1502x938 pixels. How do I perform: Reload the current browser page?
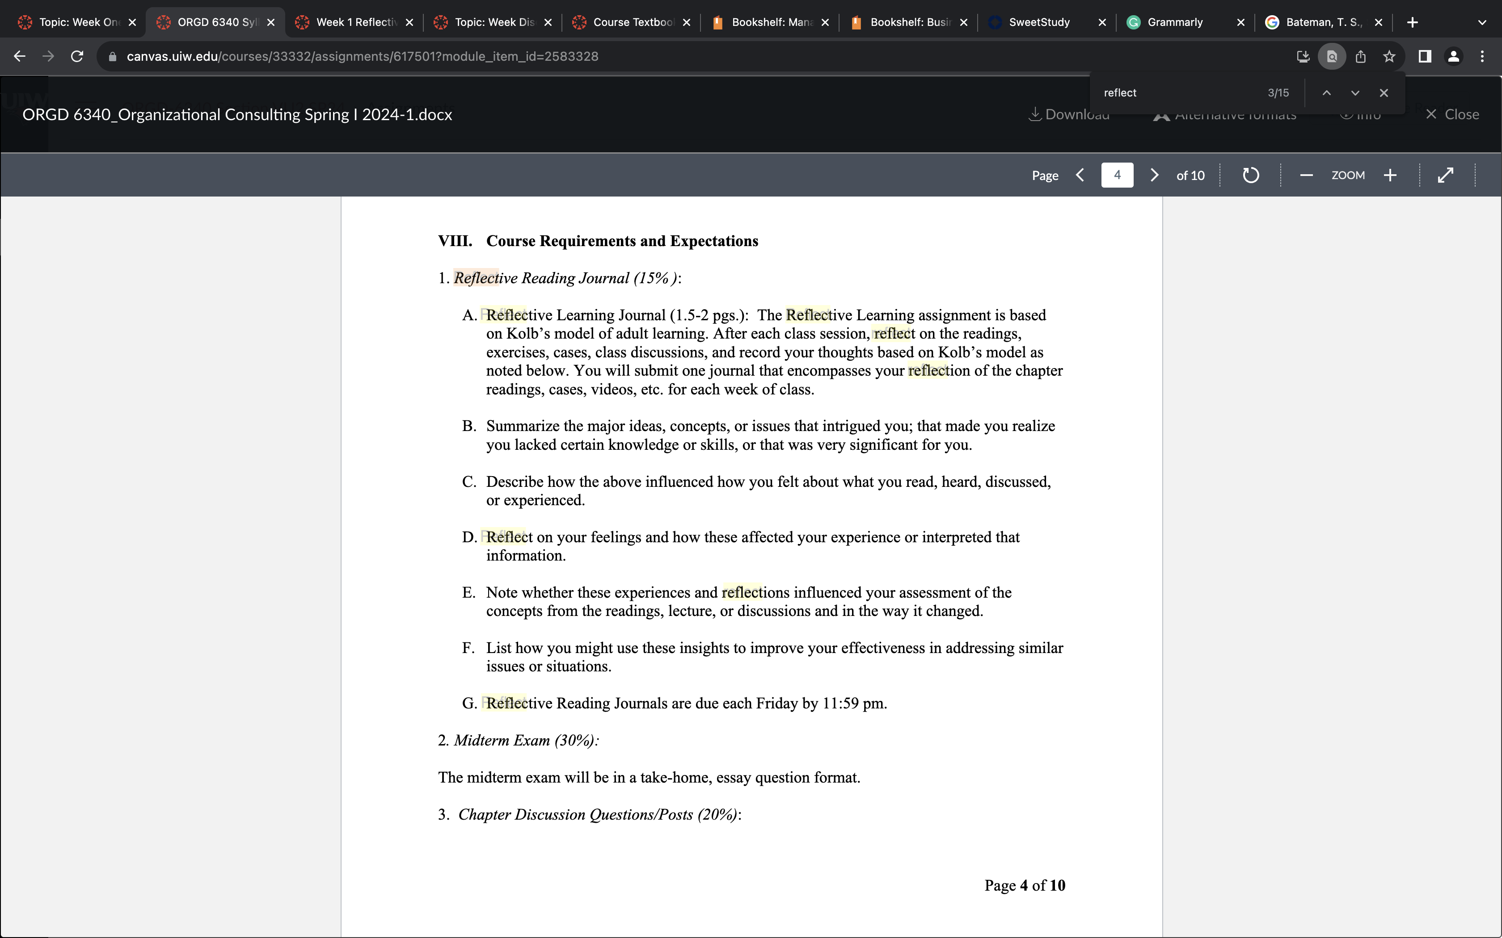pyautogui.click(x=77, y=56)
